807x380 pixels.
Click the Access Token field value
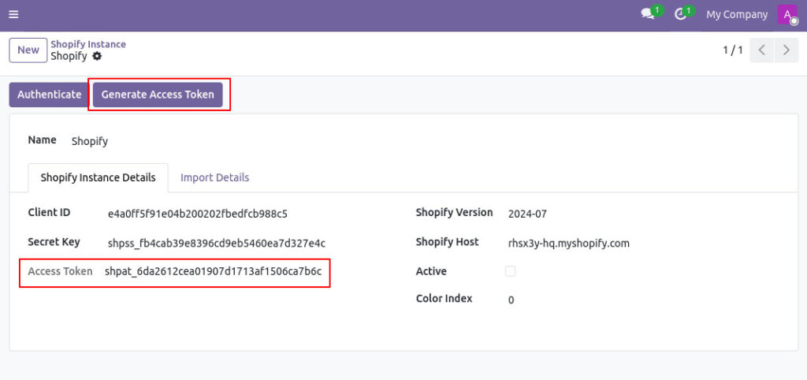click(x=213, y=272)
